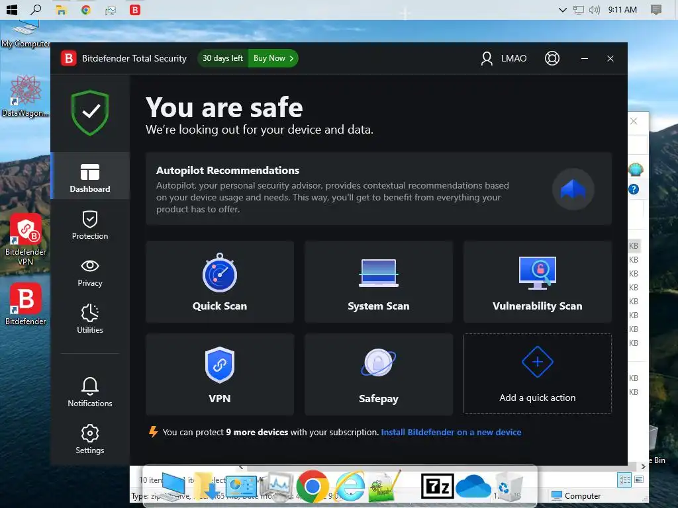Image resolution: width=678 pixels, height=508 pixels.
Task: Open the Utilities section in sidebar
Action: tap(90, 319)
